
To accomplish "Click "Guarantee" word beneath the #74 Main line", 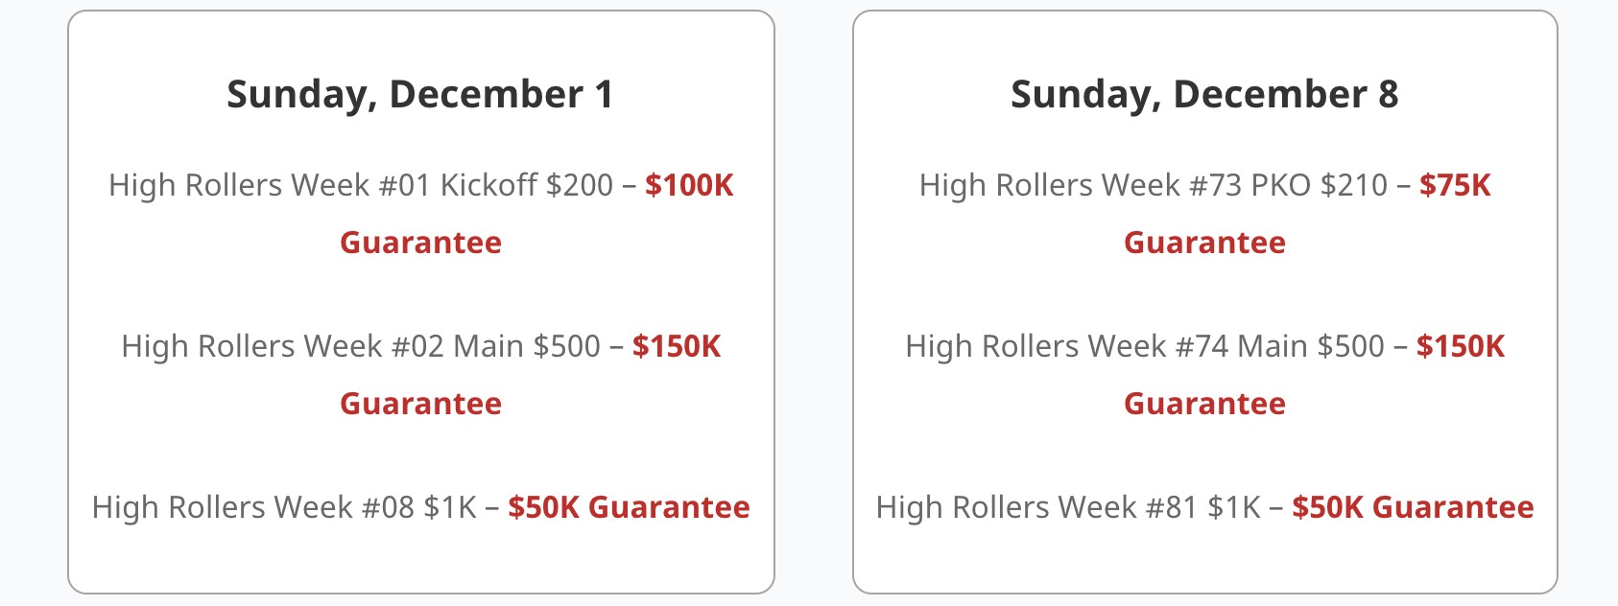I will point(1204,404).
